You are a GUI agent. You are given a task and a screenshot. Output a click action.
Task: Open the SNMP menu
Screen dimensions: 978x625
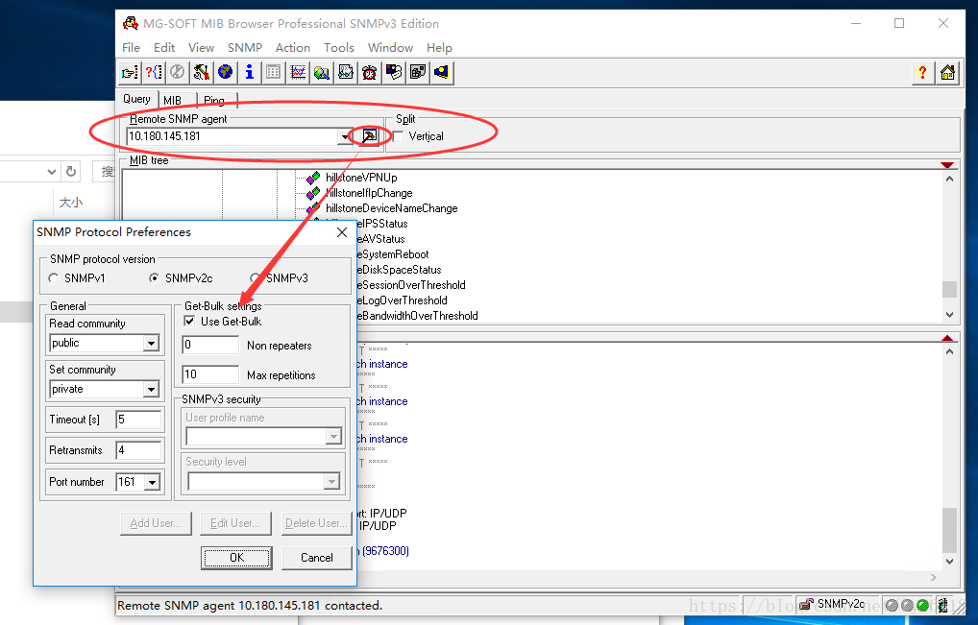tap(244, 47)
